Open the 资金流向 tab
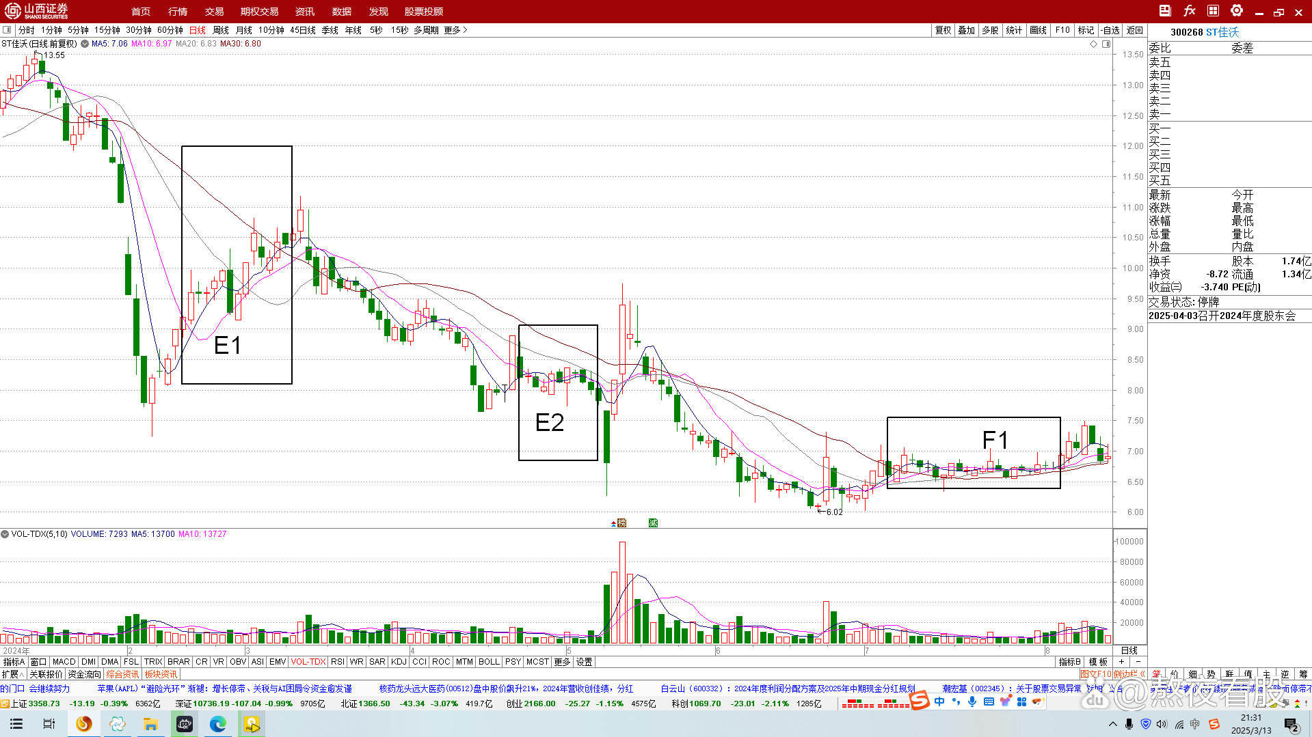Screen dimensions: 1312x737 tap(85, 674)
